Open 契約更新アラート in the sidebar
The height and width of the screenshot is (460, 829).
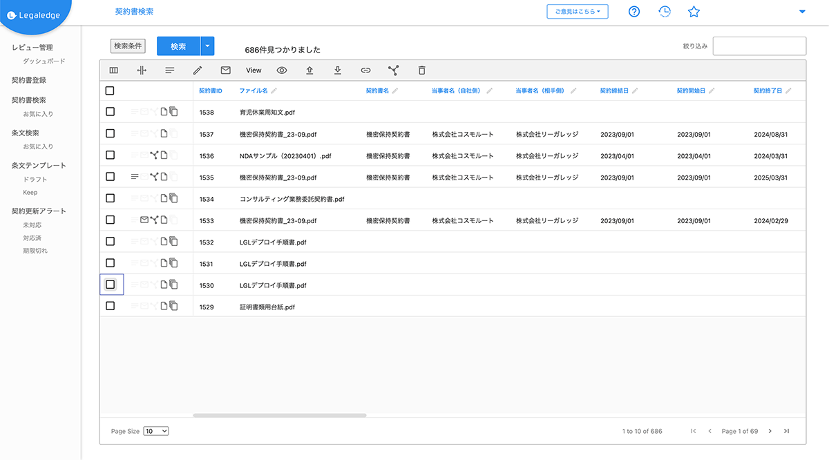tap(39, 211)
